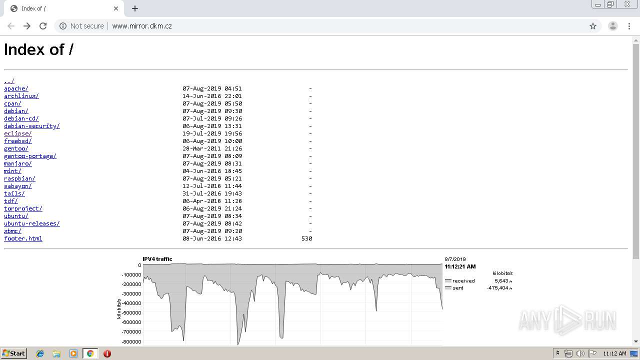Viewport: 640px width, 360px height.
Task: Reload the page with the refresh icon
Action: 43,26
